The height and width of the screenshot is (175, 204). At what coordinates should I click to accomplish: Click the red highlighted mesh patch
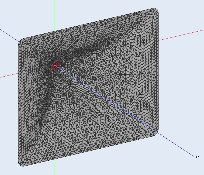coord(56,66)
